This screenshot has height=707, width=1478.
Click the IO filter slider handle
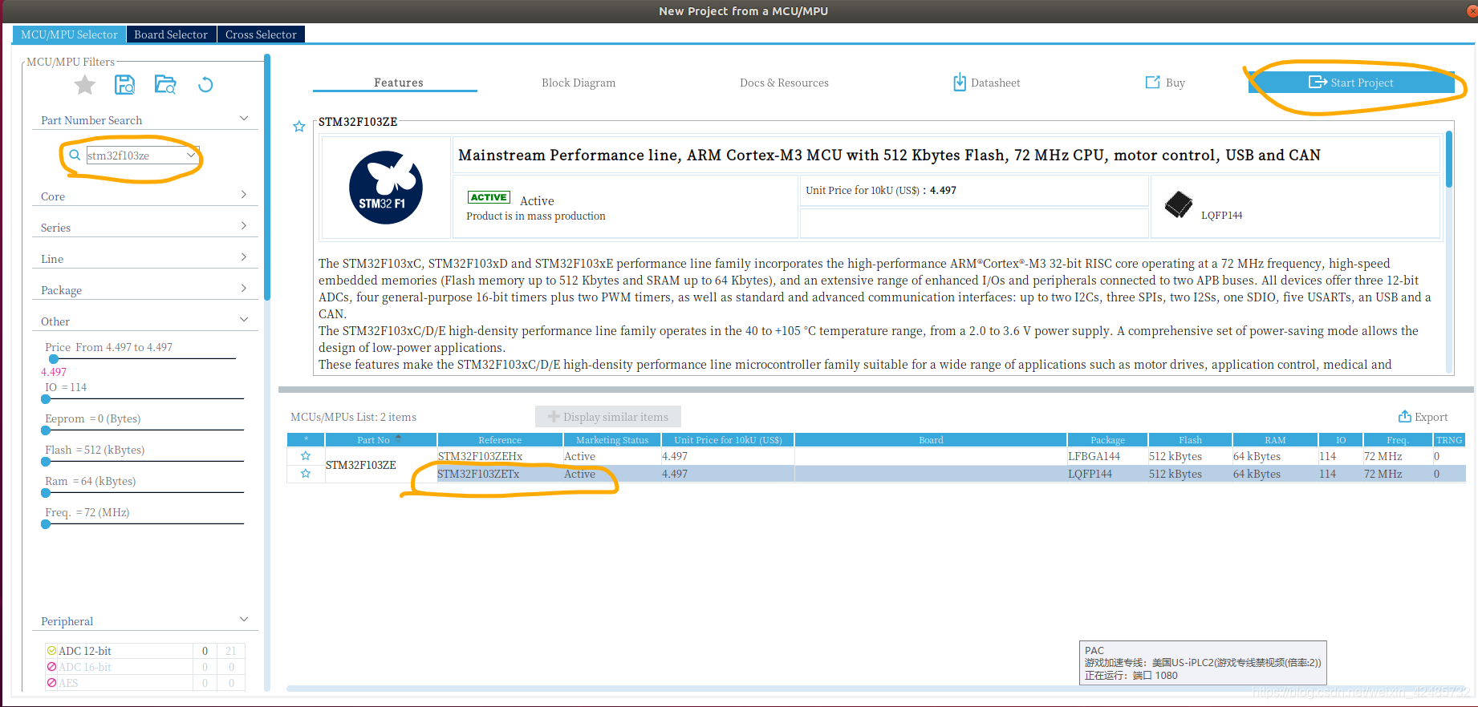click(46, 398)
